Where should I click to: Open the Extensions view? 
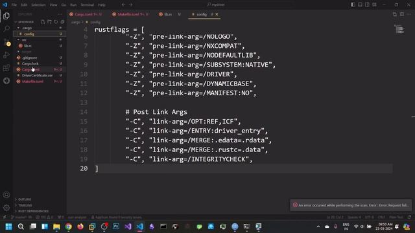[x=6, y=68]
